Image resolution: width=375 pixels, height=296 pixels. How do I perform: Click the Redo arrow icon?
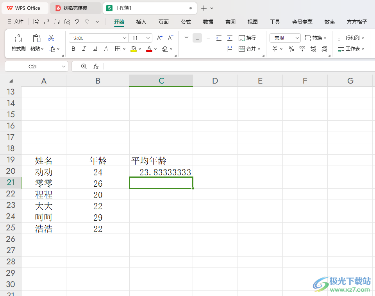coord(87,22)
